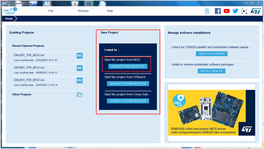Click 'Start My project from MCU' text
This screenshot has width=264, height=149.
click(122, 60)
